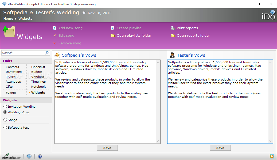The image size is (277, 160).
Task: Click the bride avatar beside Softpedia's Vows
Action: pos(57,55)
